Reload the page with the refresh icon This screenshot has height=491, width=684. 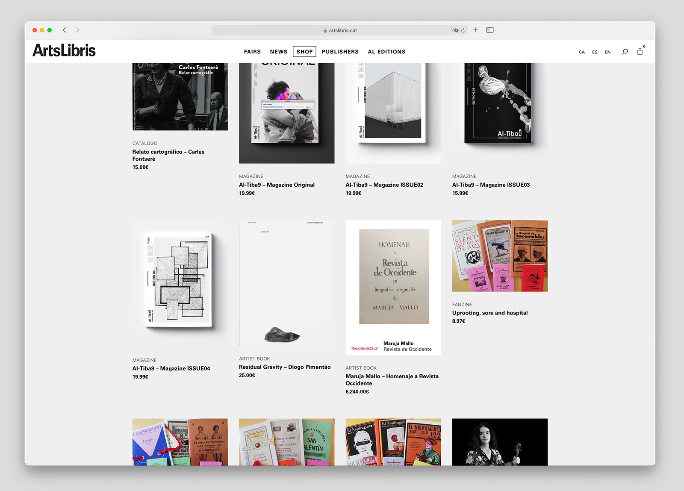coord(463,30)
